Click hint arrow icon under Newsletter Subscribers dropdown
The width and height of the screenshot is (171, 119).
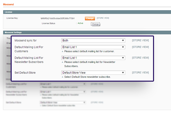(x=63, y=62)
